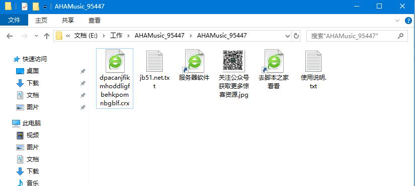Refresh the current folder view
The image size is (415, 186).
click(296, 36)
